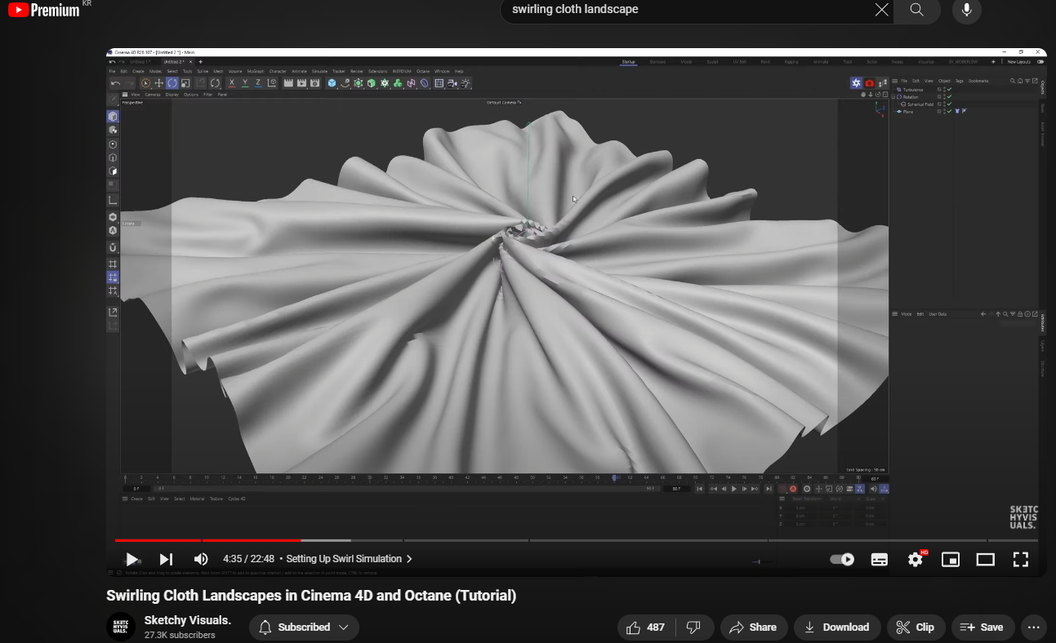Toggle the Plane object green checkmark
The height and width of the screenshot is (643, 1056).
pos(949,112)
